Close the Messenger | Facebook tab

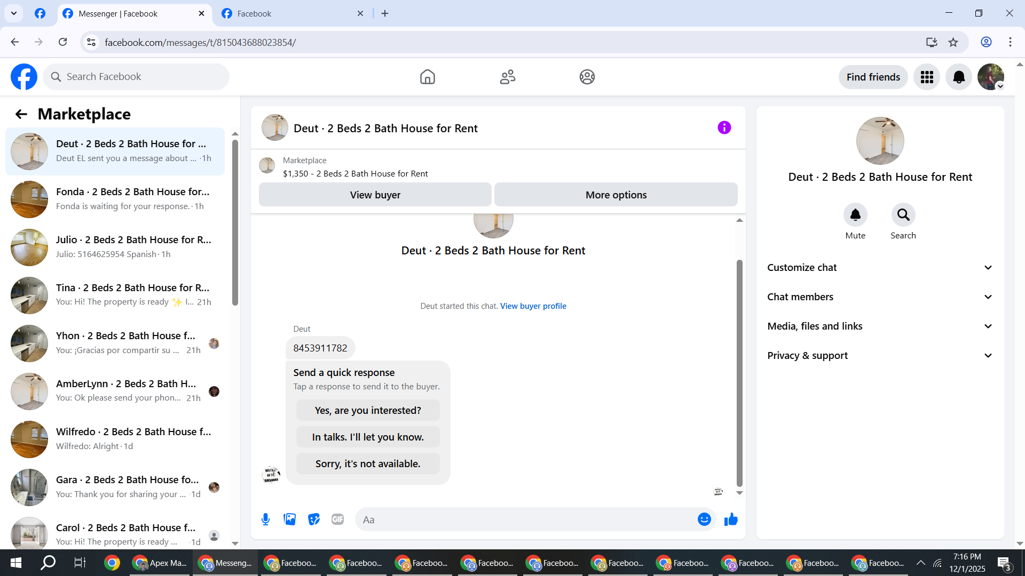(x=201, y=14)
